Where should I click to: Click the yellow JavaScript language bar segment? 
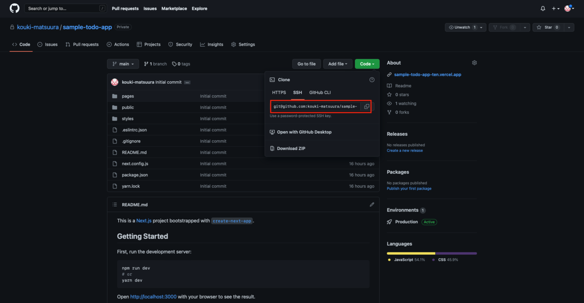[411, 253]
